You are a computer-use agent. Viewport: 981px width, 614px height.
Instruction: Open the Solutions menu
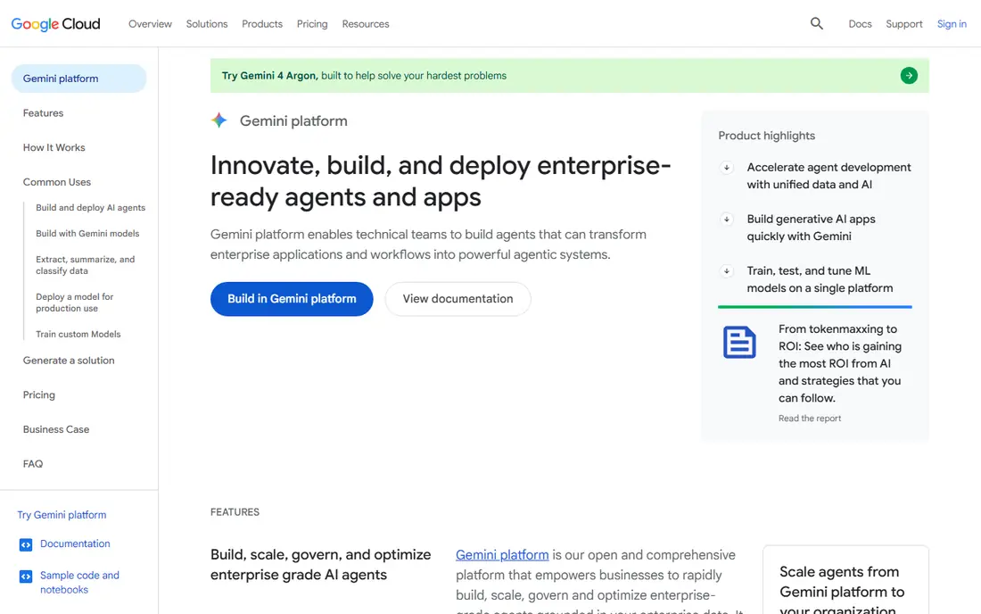(x=207, y=24)
